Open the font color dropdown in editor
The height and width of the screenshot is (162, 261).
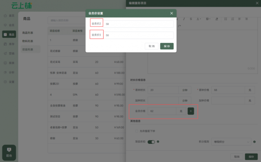pyautogui.click(x=200, y=18)
